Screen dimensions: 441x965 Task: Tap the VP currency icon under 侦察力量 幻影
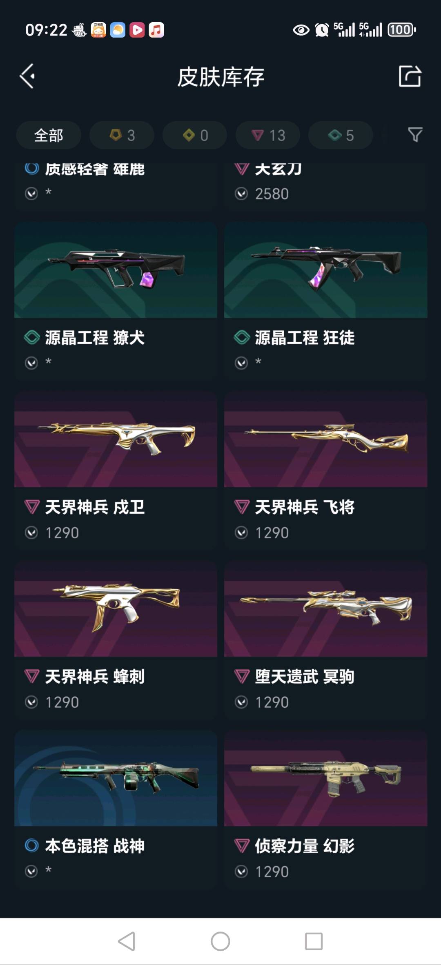pyautogui.click(x=241, y=871)
